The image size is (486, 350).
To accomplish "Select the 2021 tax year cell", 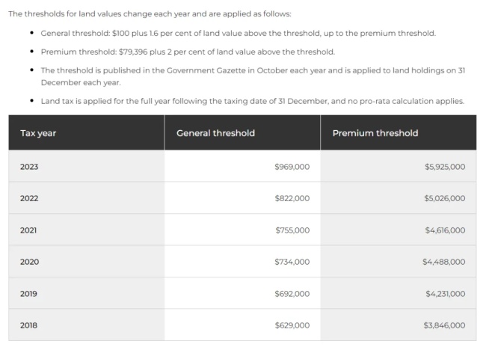I will click(x=86, y=230).
